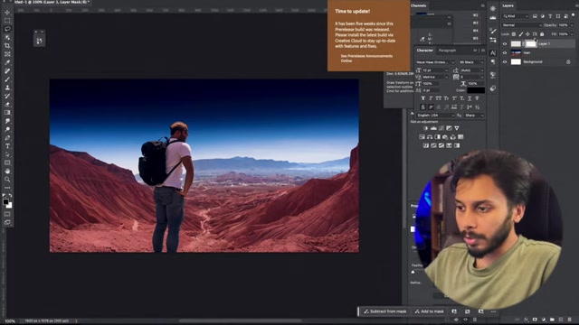Click the document zoom percentage field
579x325 pixels.
tap(10, 321)
